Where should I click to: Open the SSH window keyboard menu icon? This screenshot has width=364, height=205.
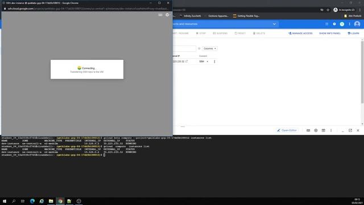pos(160,15)
